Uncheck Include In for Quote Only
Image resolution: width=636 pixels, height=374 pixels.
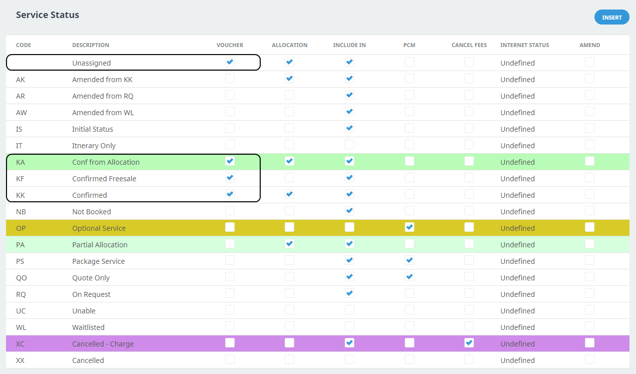(349, 277)
